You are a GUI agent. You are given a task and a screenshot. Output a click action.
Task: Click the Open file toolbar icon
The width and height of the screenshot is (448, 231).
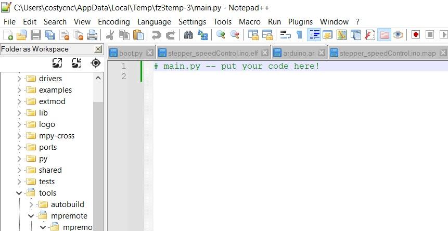click(x=22, y=35)
